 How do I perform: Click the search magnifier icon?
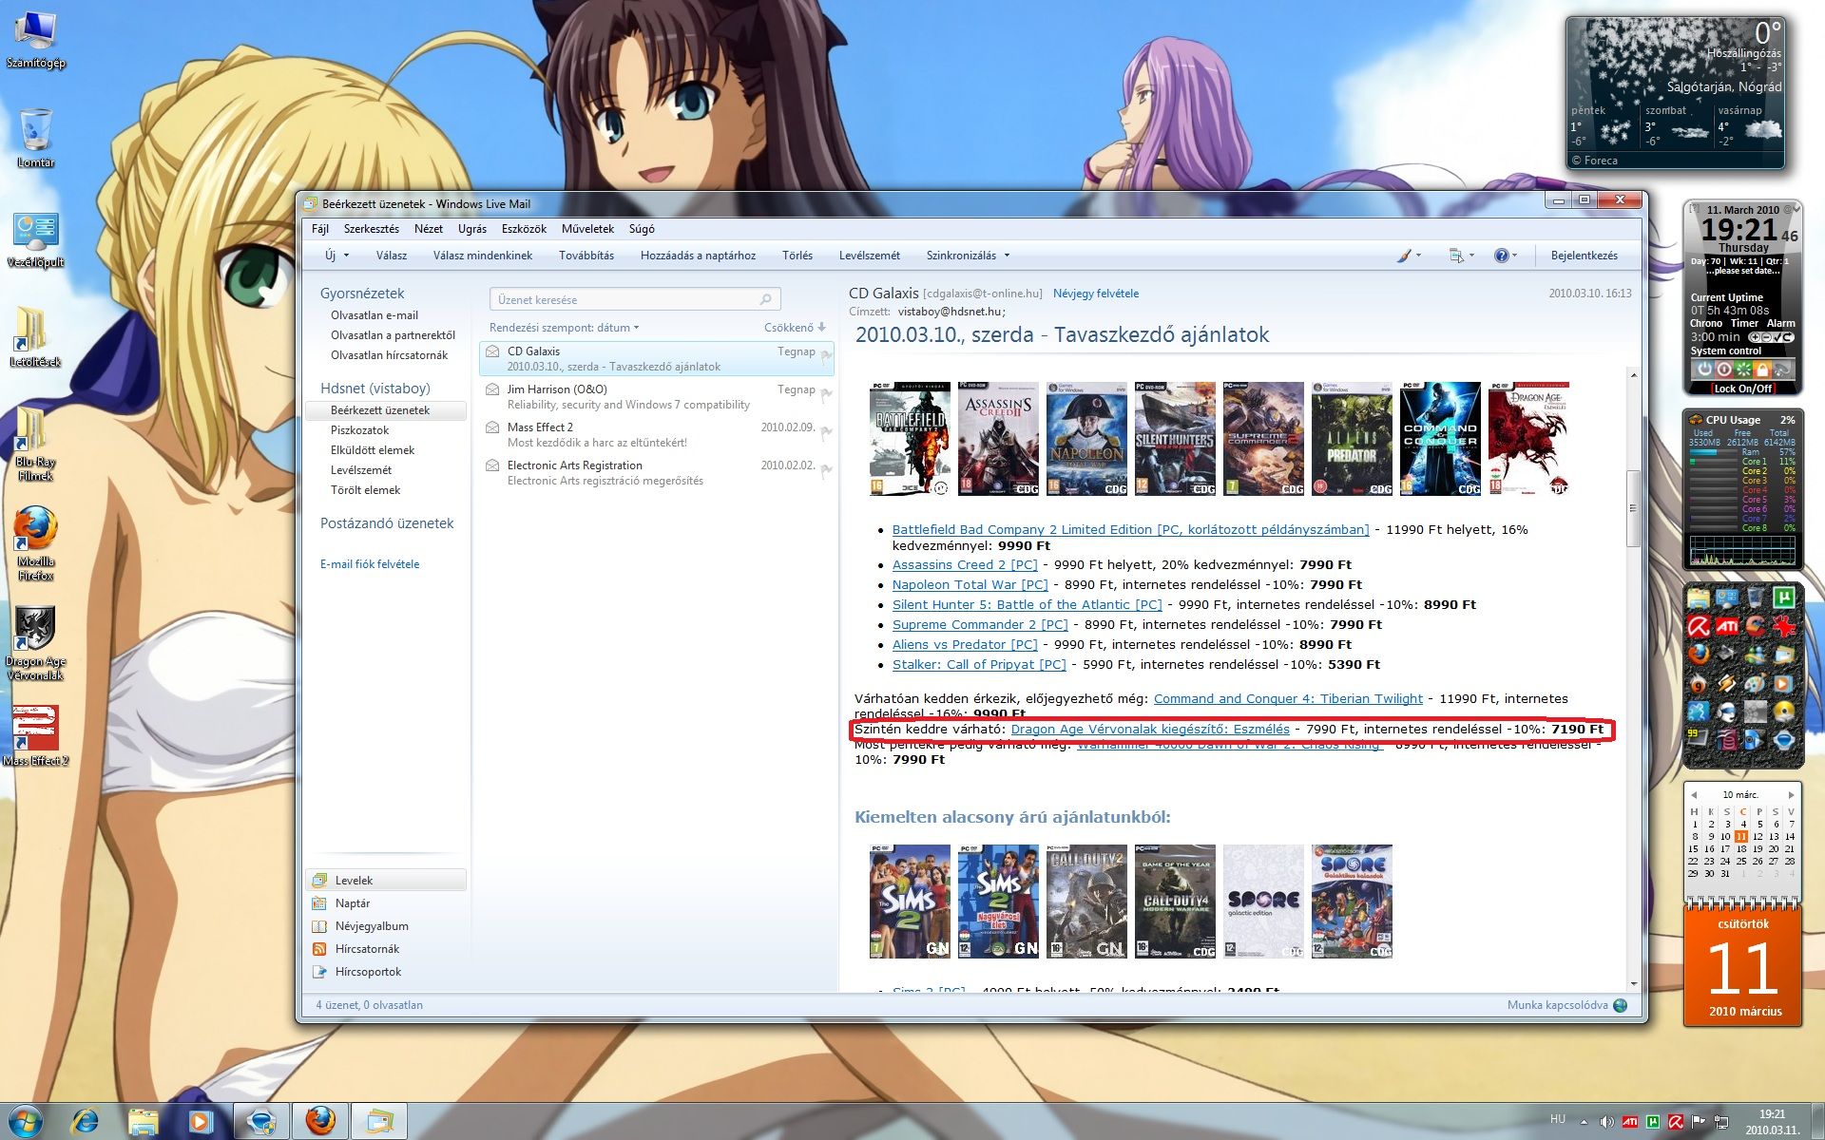pyautogui.click(x=766, y=299)
